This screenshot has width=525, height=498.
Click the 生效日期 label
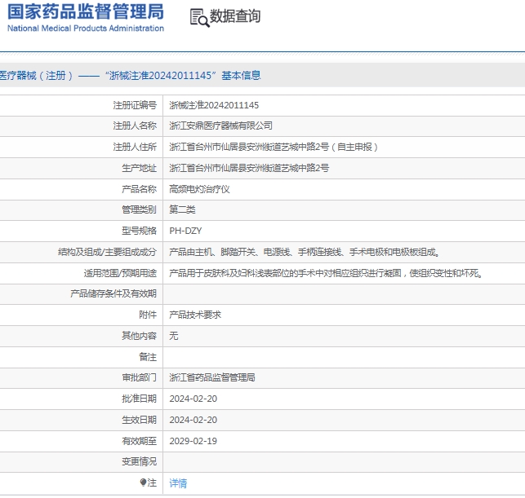pos(140,420)
